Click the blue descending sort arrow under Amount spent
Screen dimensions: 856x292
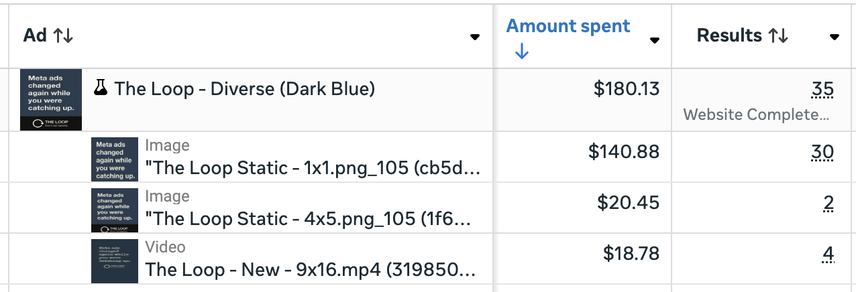click(x=521, y=52)
